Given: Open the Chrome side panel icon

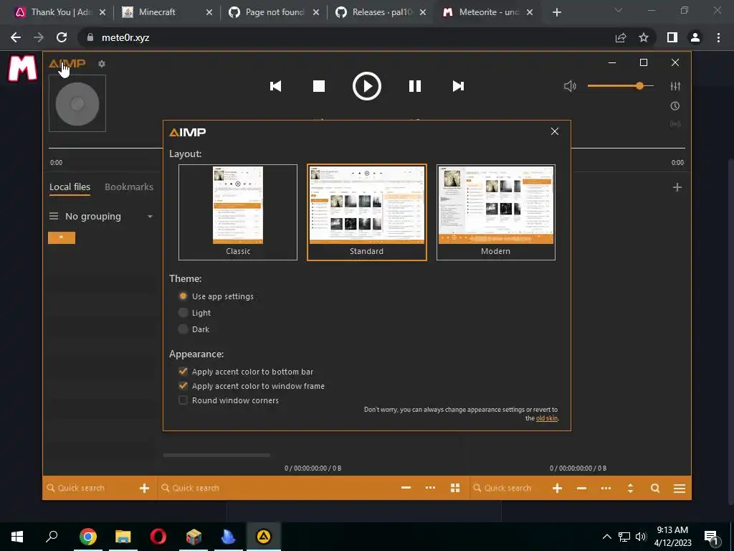Looking at the screenshot, I should click(x=672, y=37).
